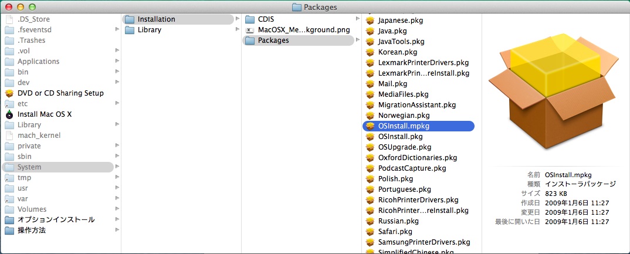630x254 pixels.
Task: Select the Library folder in first column
Action: pos(29,125)
